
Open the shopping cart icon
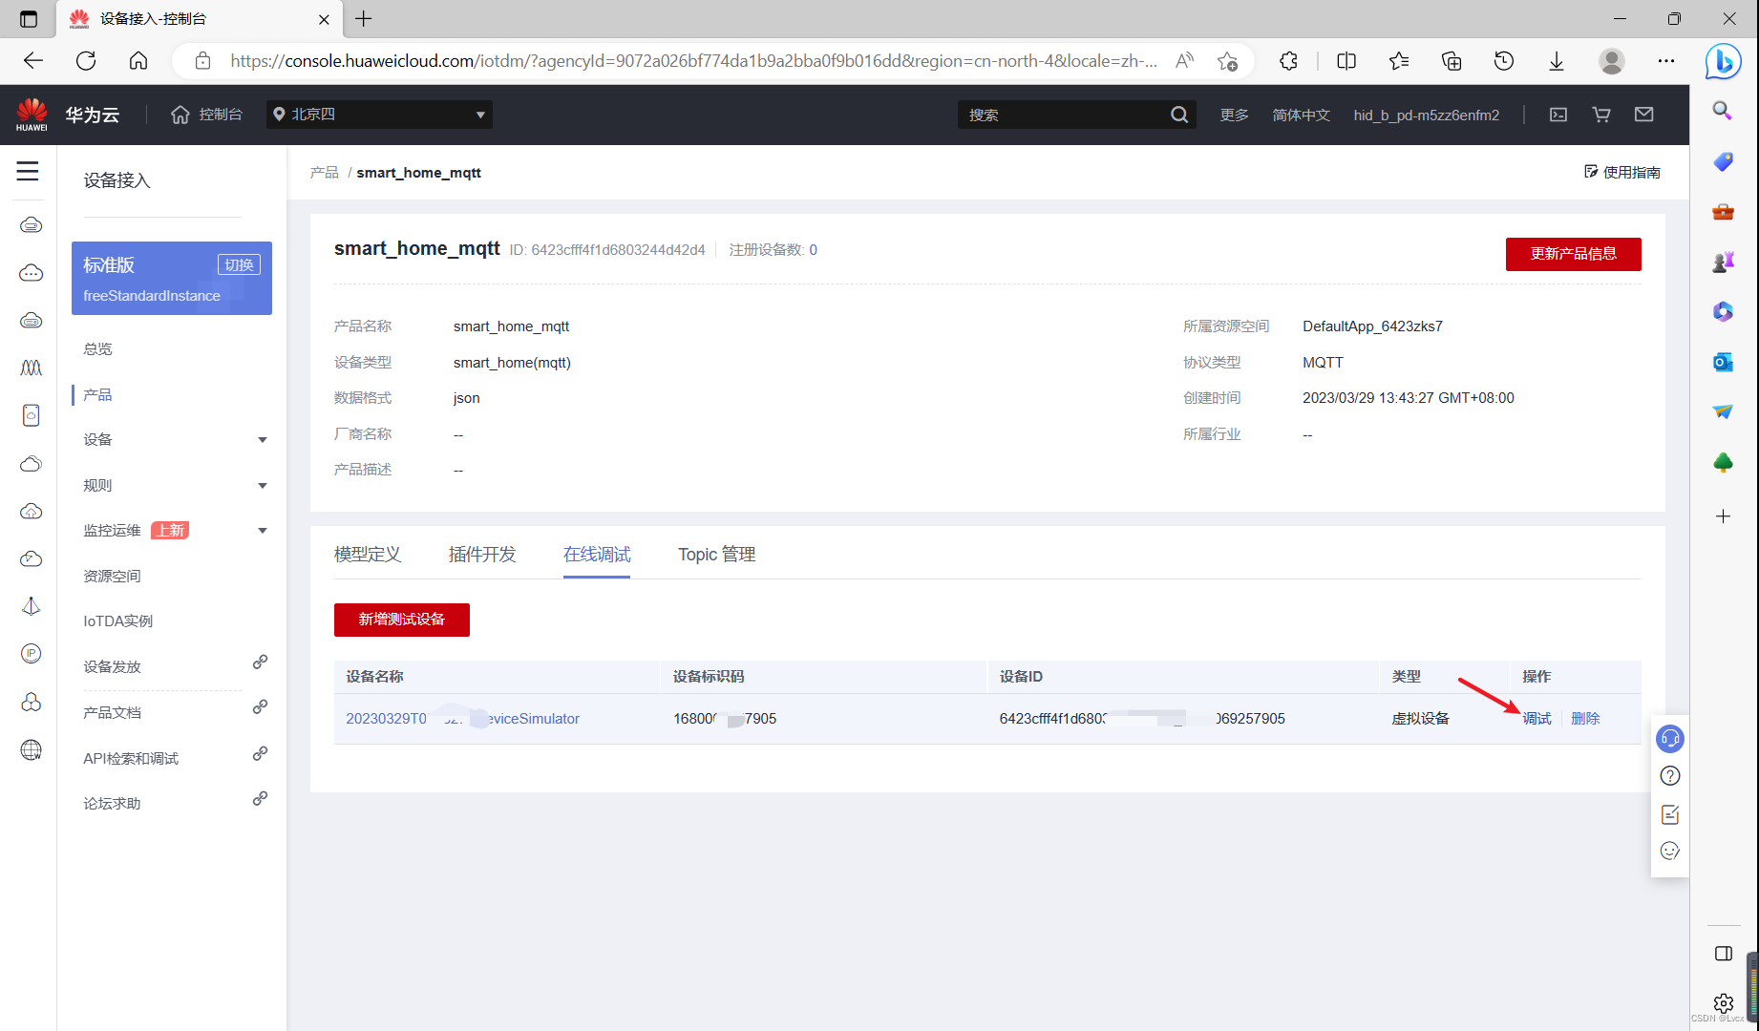[1601, 115]
